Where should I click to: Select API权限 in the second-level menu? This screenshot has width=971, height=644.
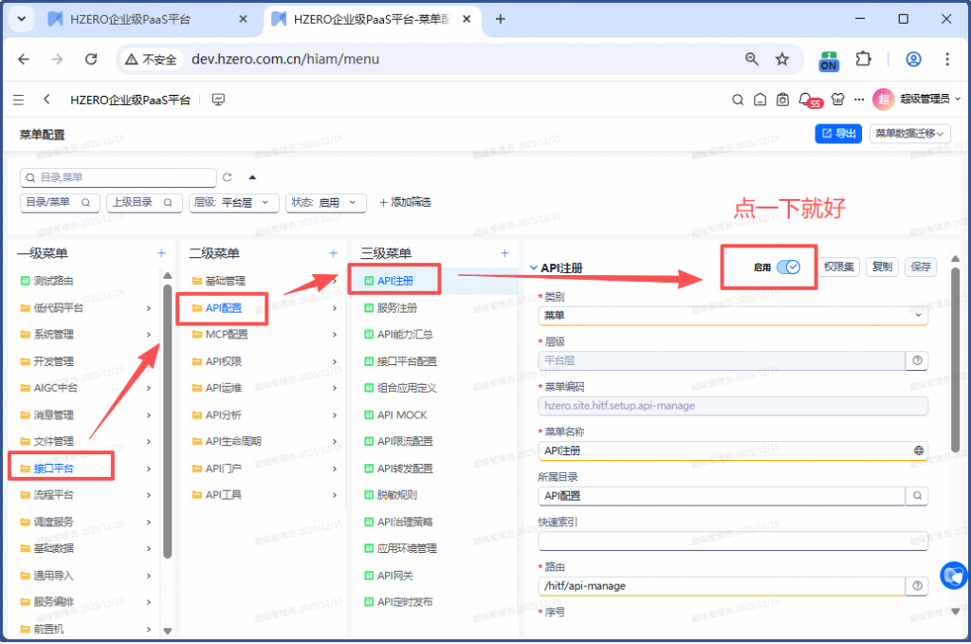tap(223, 361)
